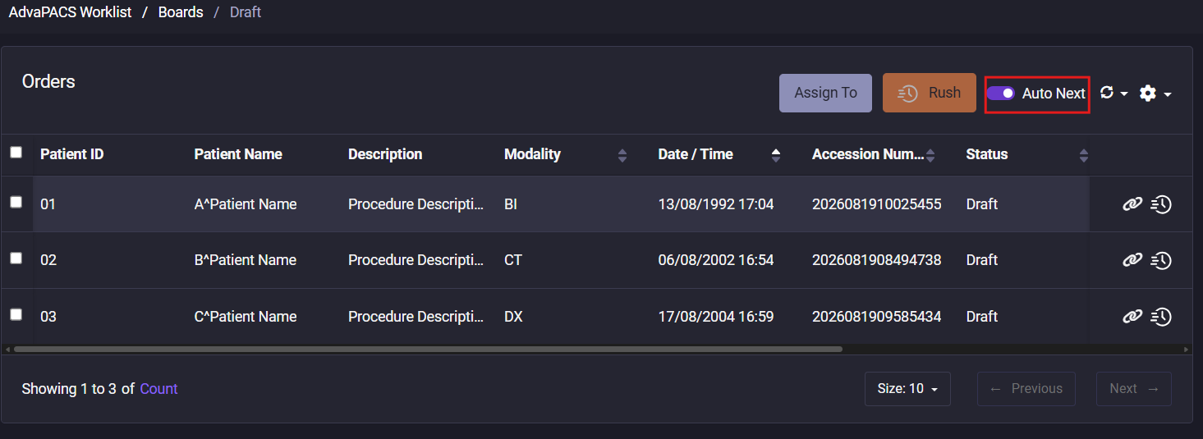Toggle the Auto Next switch
This screenshot has width=1203, height=439.
click(x=1001, y=94)
